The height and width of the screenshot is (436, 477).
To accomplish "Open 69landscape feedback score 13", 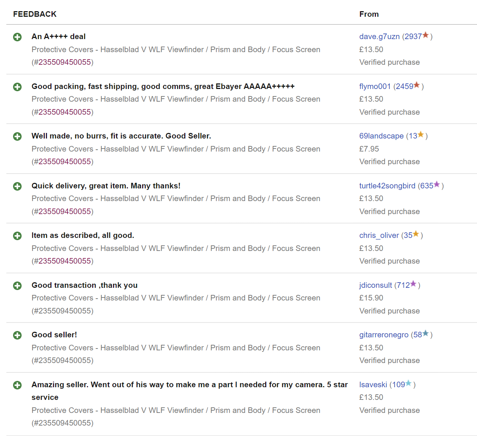I will click(x=413, y=136).
